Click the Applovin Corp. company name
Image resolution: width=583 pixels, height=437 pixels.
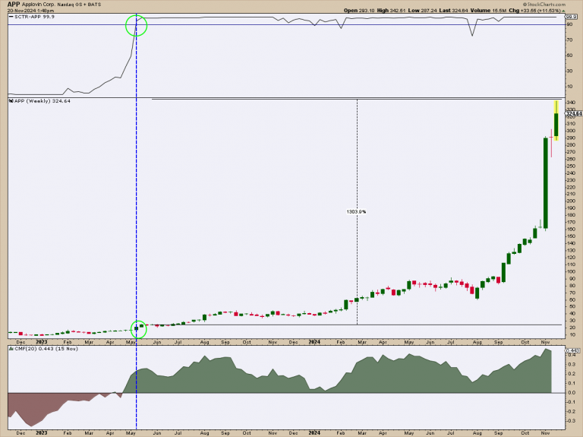39,5
